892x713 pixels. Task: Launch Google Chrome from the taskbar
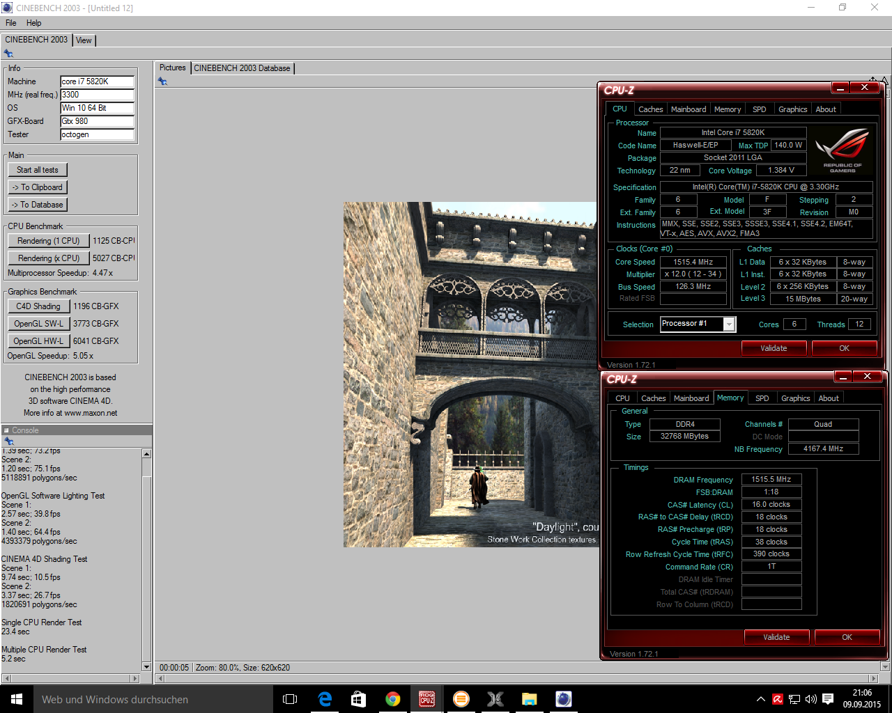coord(393,699)
